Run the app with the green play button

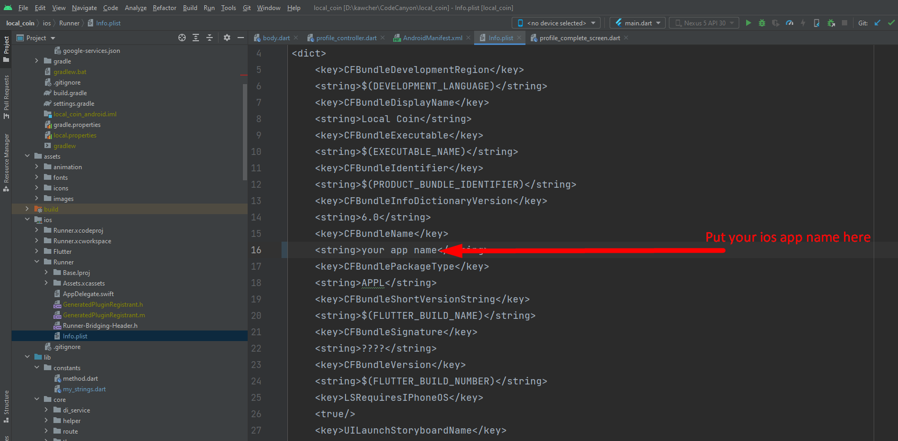point(748,23)
